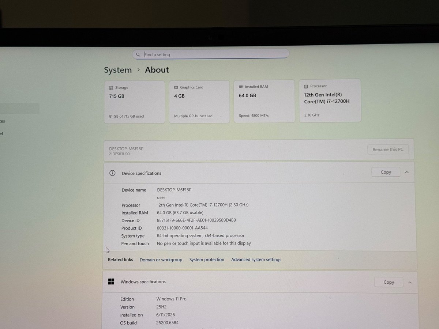This screenshot has height=329, width=439.
Task: Collapse the Windows specifications section
Action: pos(410,282)
